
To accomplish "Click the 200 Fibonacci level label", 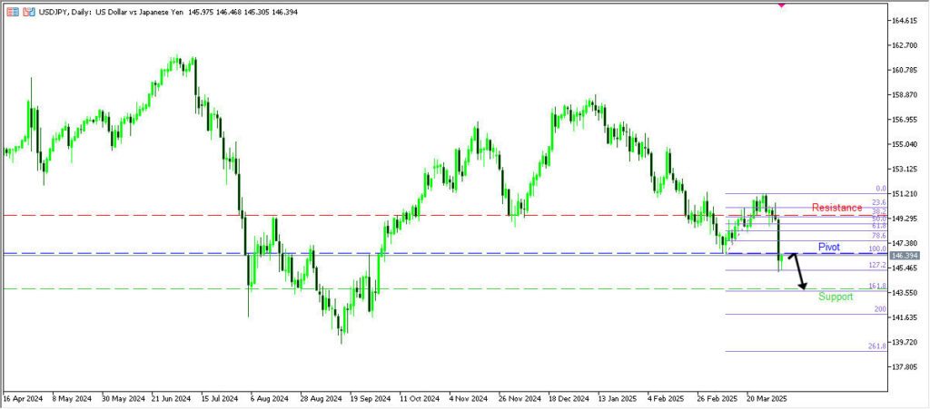I will point(880,309).
